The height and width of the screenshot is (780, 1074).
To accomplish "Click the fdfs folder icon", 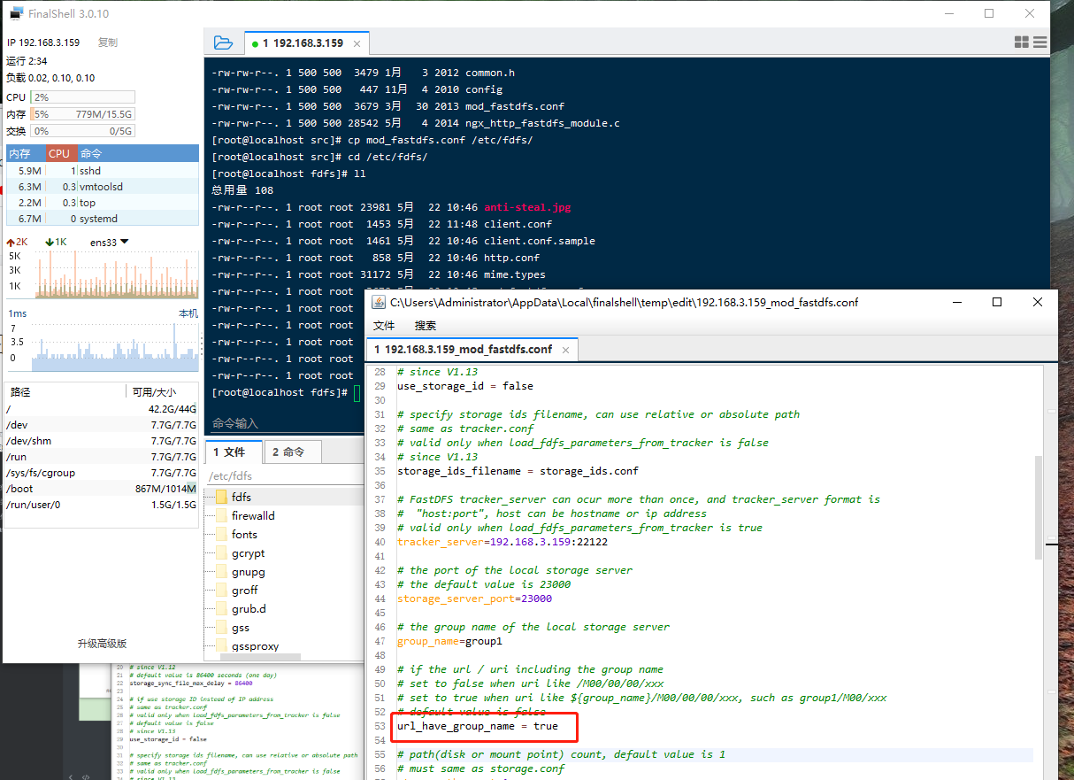I will (x=221, y=498).
